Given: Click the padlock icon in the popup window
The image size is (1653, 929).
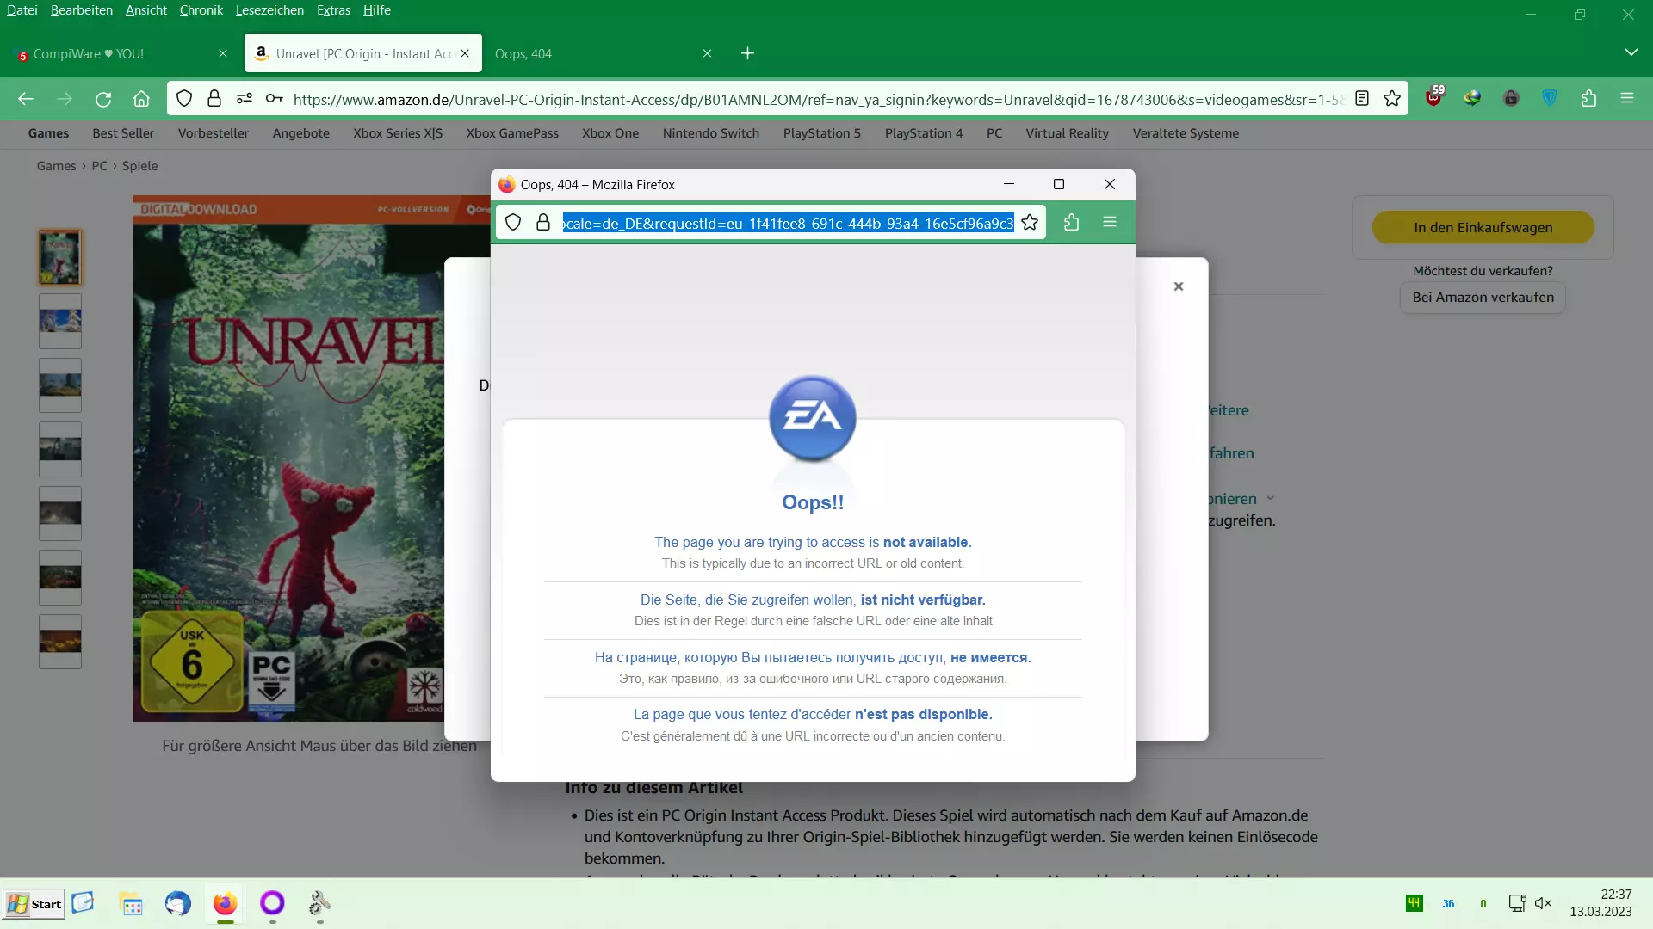Looking at the screenshot, I should click(543, 223).
